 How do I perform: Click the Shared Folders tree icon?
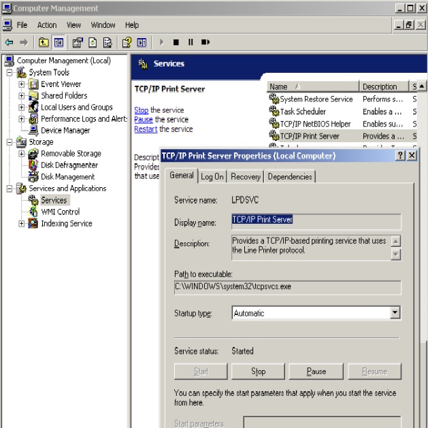coord(33,95)
